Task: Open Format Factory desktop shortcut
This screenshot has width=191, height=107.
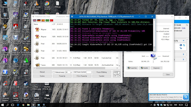Action: pyautogui.click(x=36, y=97)
